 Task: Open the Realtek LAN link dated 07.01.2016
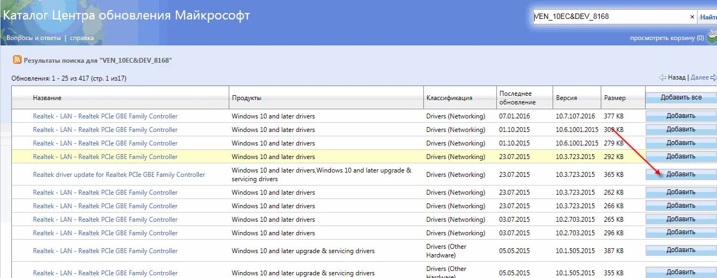105,116
